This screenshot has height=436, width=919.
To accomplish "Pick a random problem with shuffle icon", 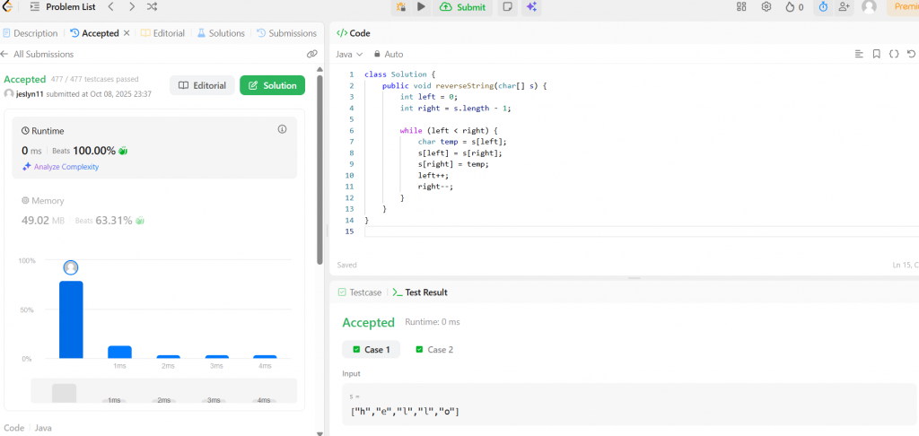I will 152,7.
